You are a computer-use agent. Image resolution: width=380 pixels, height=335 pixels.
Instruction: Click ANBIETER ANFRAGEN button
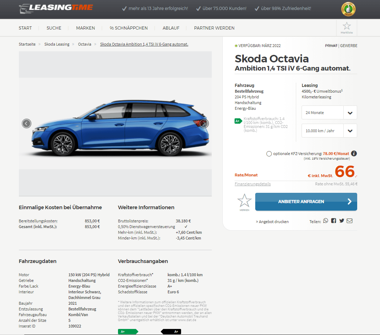point(306,201)
